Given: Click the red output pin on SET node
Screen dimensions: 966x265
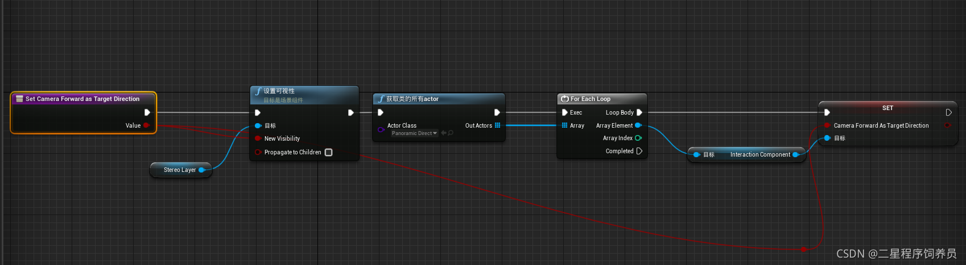Looking at the screenshot, I should [x=948, y=125].
